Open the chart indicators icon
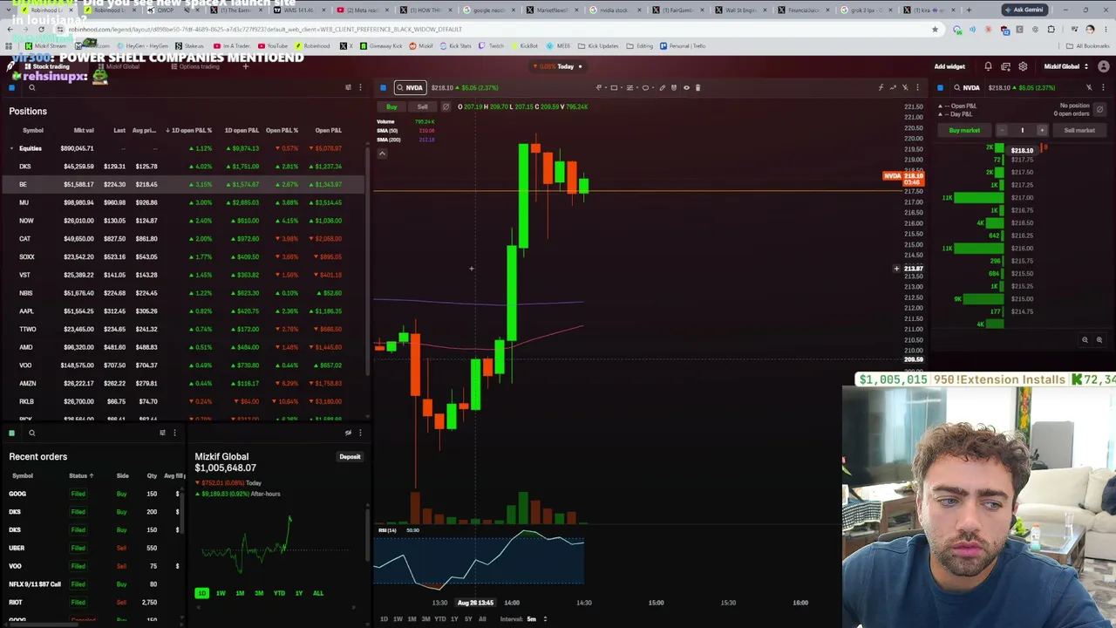Viewport: 1116px width, 628px height. 881,87
